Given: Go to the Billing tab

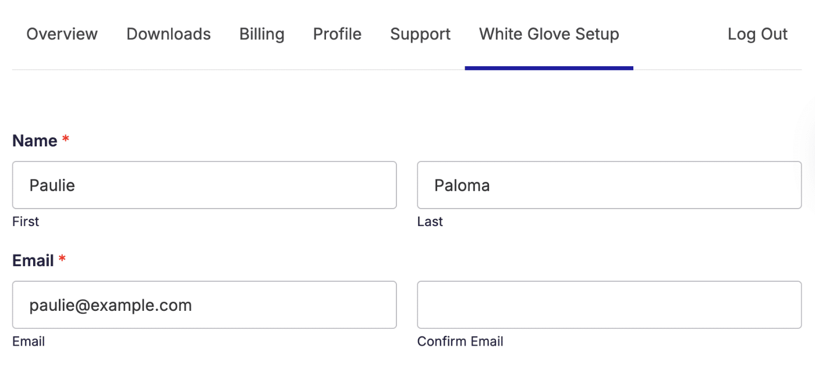Looking at the screenshot, I should coord(262,34).
